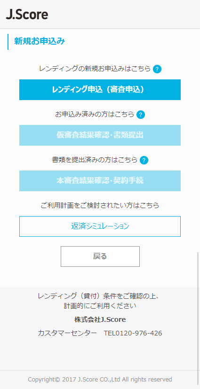Click the ご利用計画をご検討されたい方はこちら label text
The image size is (200, 389).
pos(100,205)
